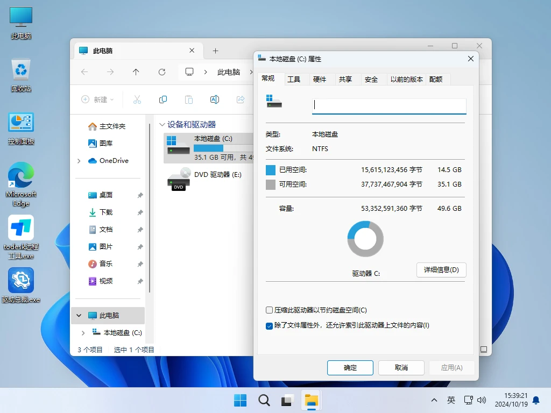Launch 驱动总裁.exe from the desktop
Image resolution: width=551 pixels, height=413 pixels.
tap(21, 285)
